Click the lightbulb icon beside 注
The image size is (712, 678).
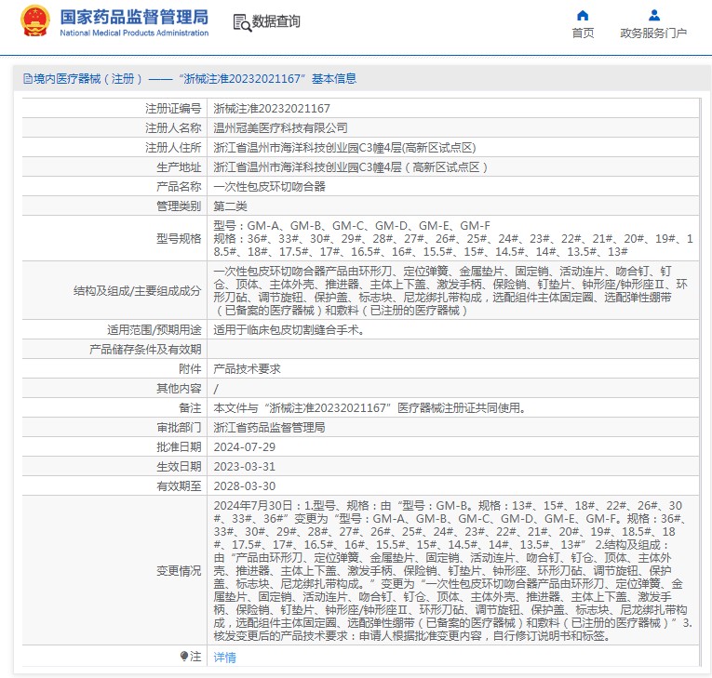click(x=184, y=656)
